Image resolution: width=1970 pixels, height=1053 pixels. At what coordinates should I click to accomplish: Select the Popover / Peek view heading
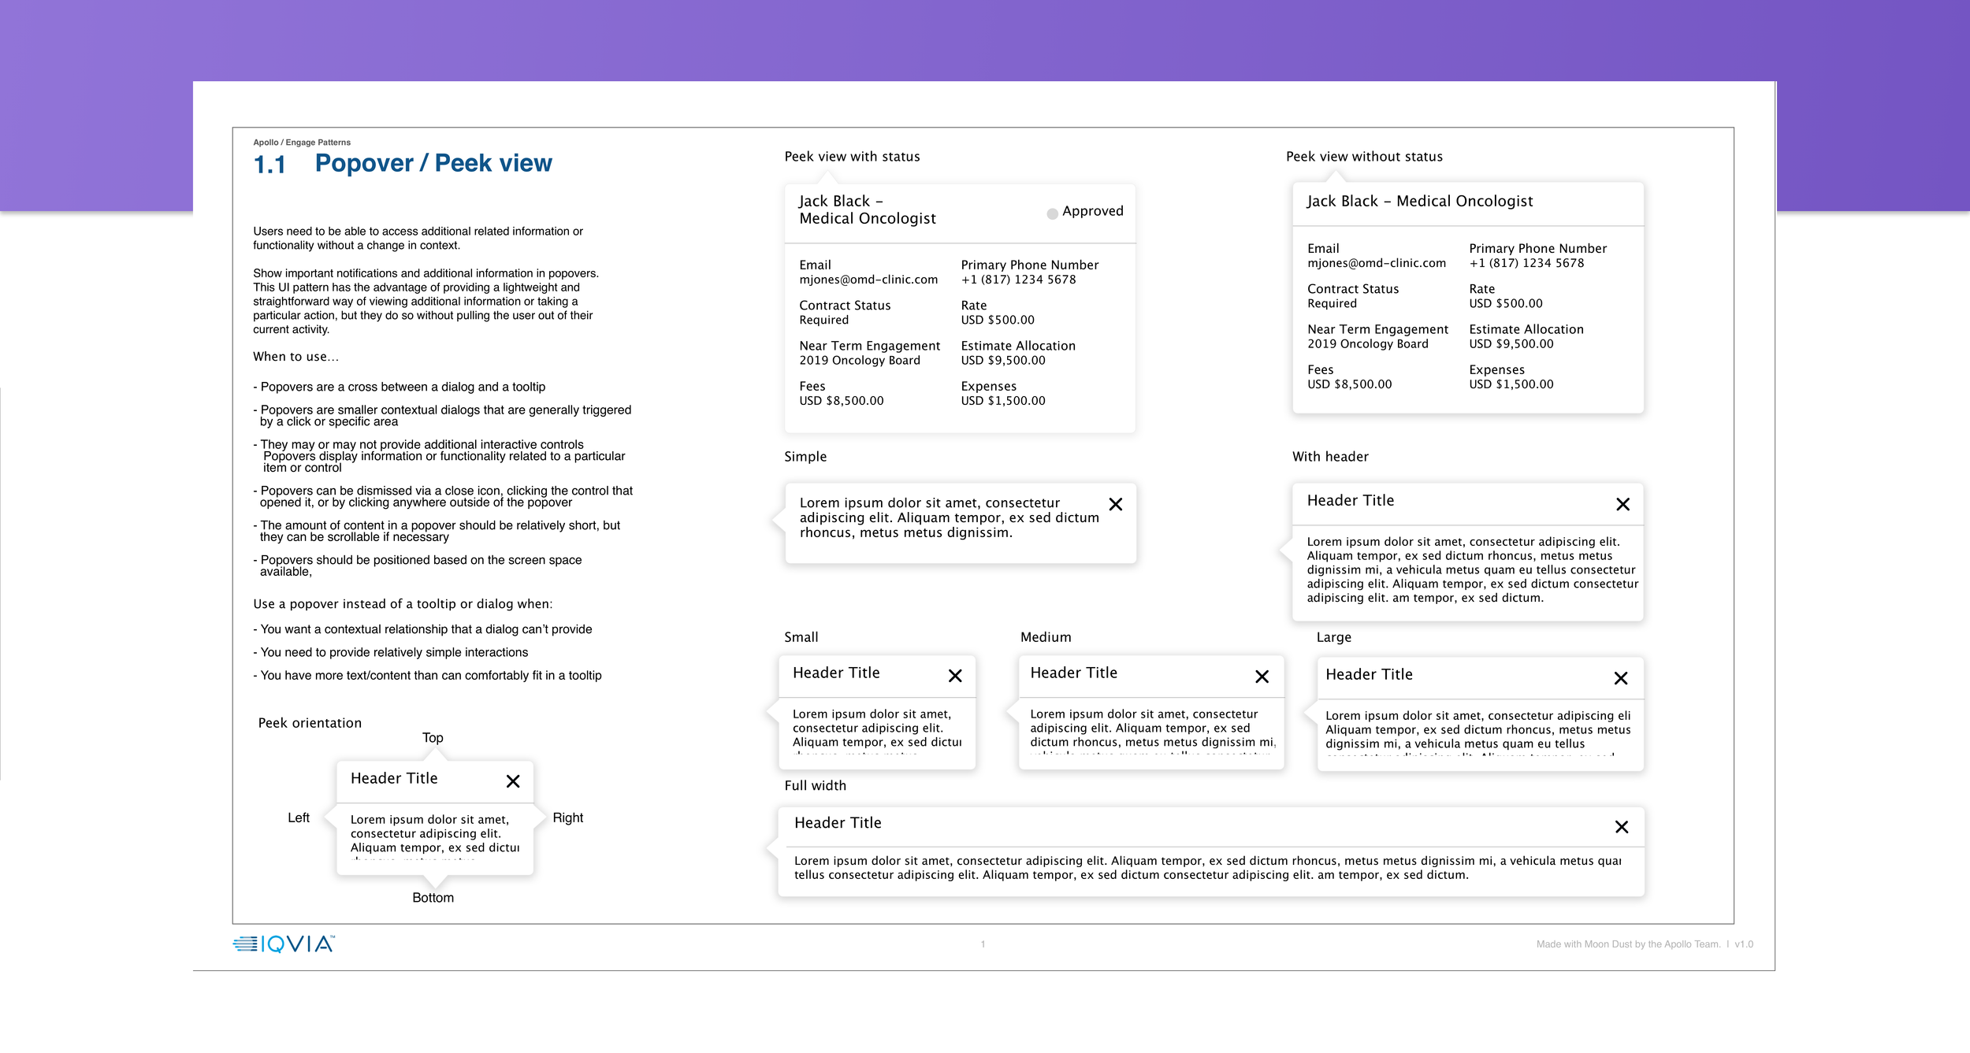[433, 163]
